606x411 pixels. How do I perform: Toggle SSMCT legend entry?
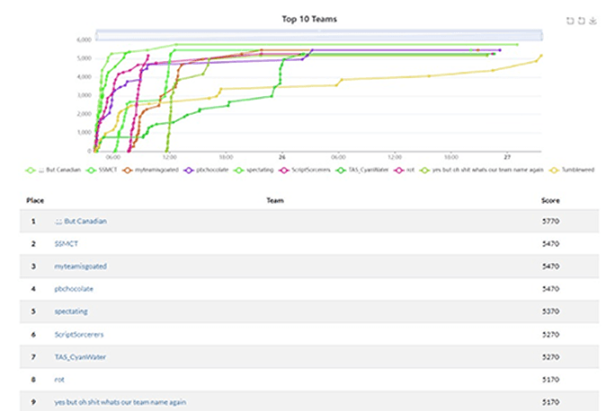(102, 170)
